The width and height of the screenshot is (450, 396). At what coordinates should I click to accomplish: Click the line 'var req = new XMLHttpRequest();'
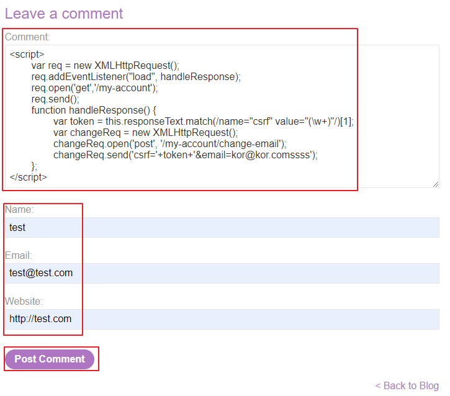point(106,65)
